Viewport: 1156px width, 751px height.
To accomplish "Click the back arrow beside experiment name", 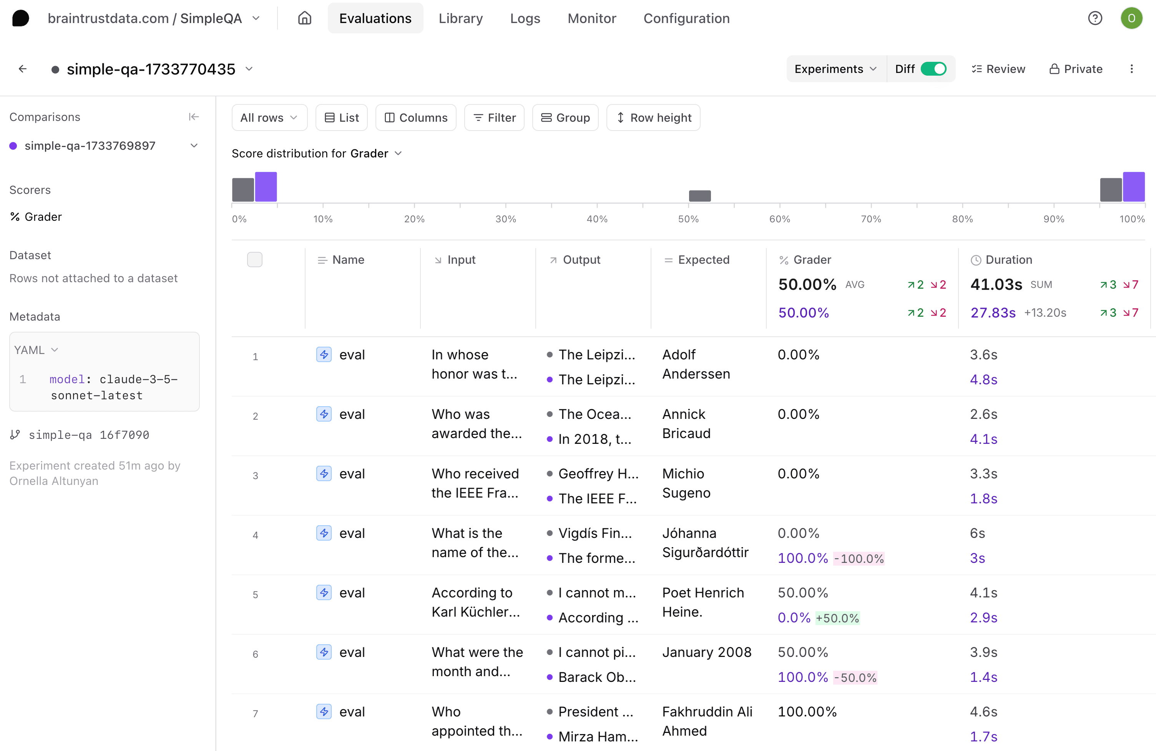I will [22, 69].
